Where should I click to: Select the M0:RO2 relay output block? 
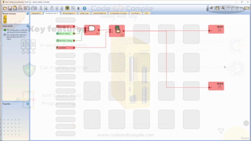click(x=216, y=86)
